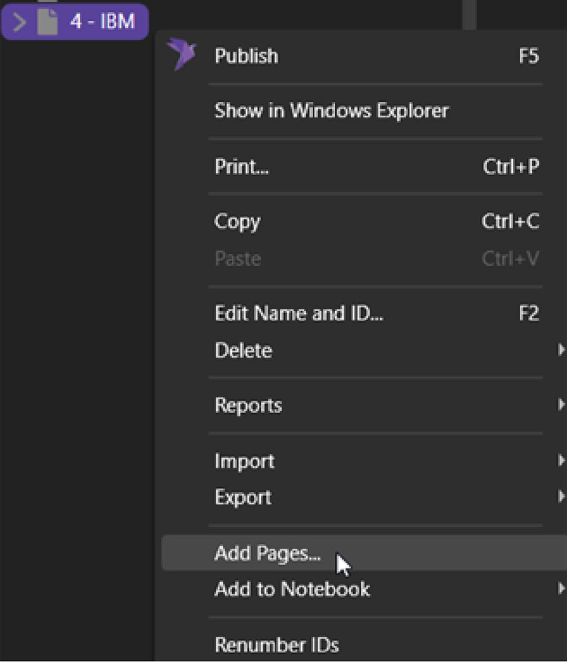Select the Add to Notebook entry
567x662 pixels.
click(292, 589)
